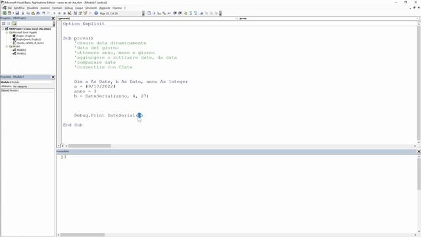
Task: Run the macro with the play icon
Action: (x=54, y=13)
